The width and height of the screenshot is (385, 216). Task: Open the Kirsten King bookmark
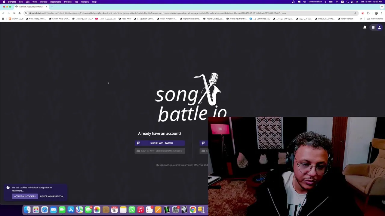click(x=59, y=19)
